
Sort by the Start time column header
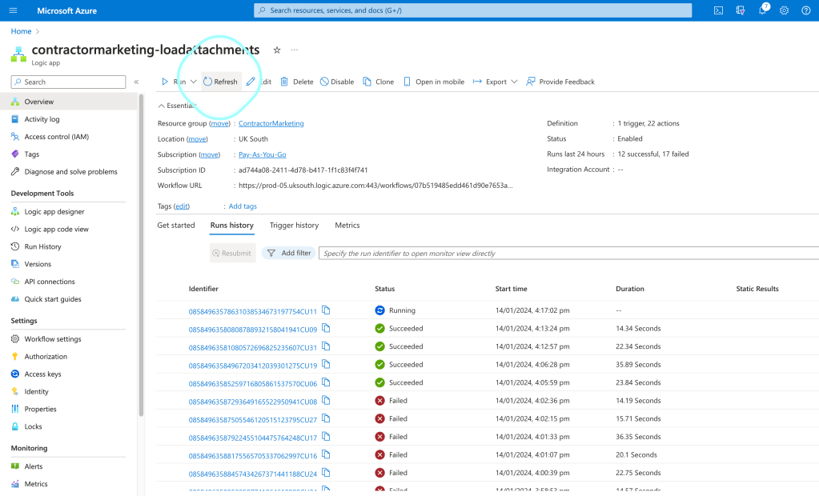[x=511, y=289]
